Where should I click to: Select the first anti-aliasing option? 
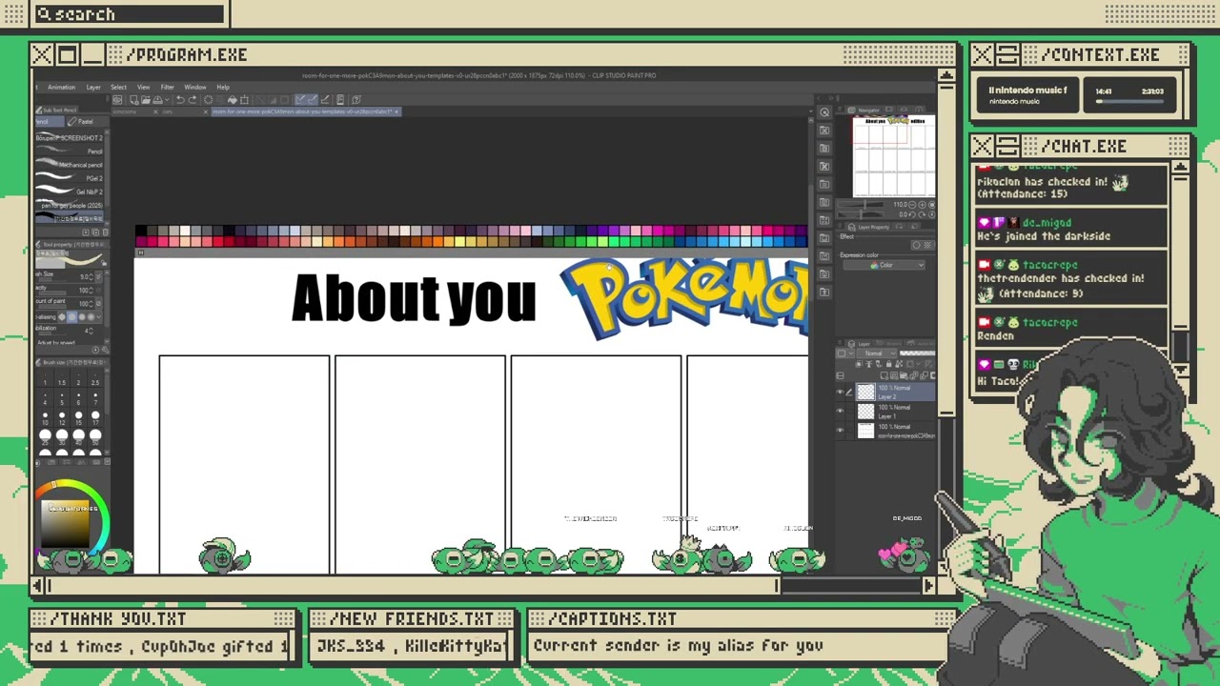[x=62, y=316]
